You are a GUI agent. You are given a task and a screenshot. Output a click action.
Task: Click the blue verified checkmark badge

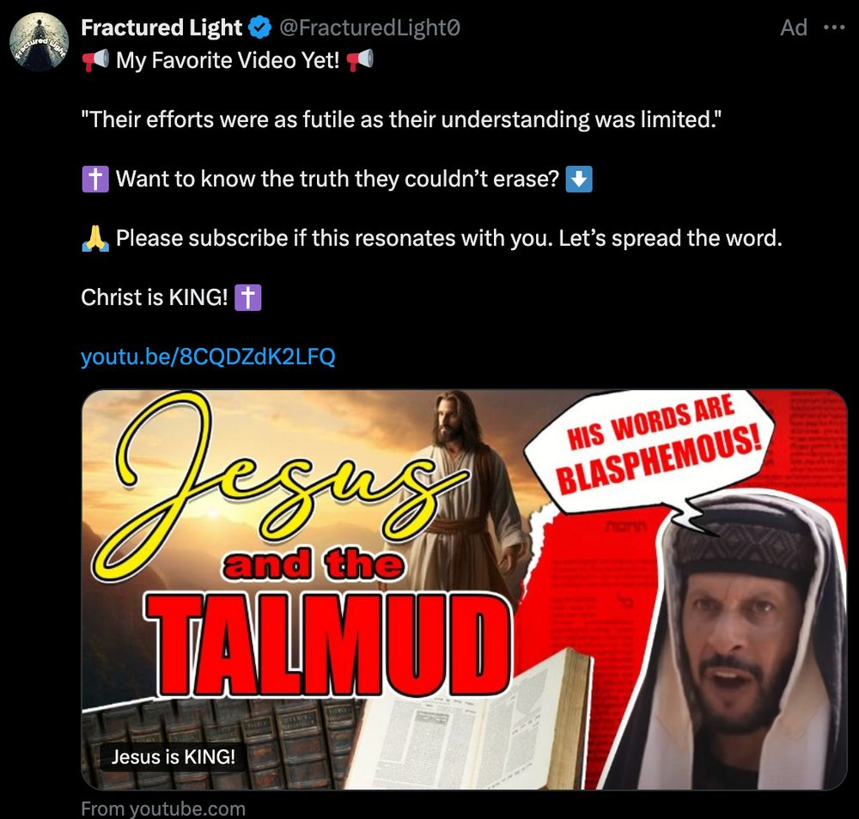259,28
